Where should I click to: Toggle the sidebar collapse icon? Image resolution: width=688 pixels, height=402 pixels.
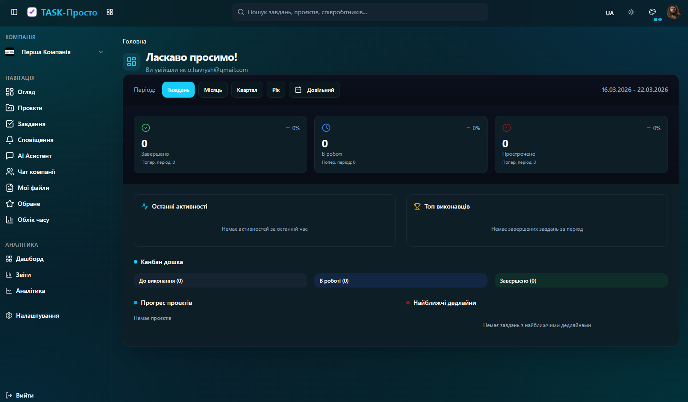coord(14,12)
